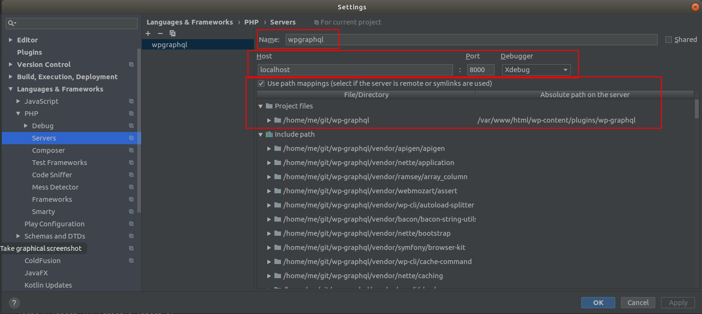
Task: Click the library icon of Include path
Action: (269, 134)
